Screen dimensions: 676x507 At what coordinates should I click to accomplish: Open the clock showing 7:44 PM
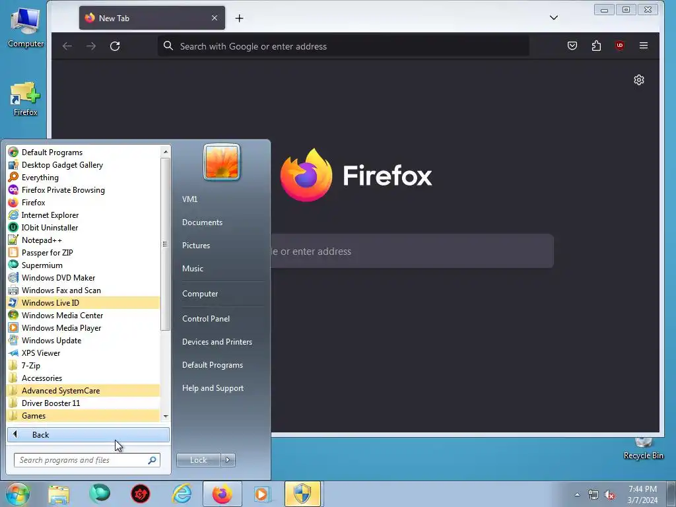click(x=642, y=494)
